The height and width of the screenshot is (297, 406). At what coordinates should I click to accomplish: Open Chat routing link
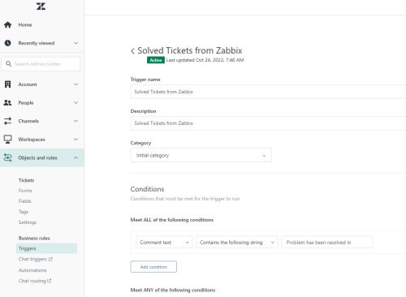point(32,281)
